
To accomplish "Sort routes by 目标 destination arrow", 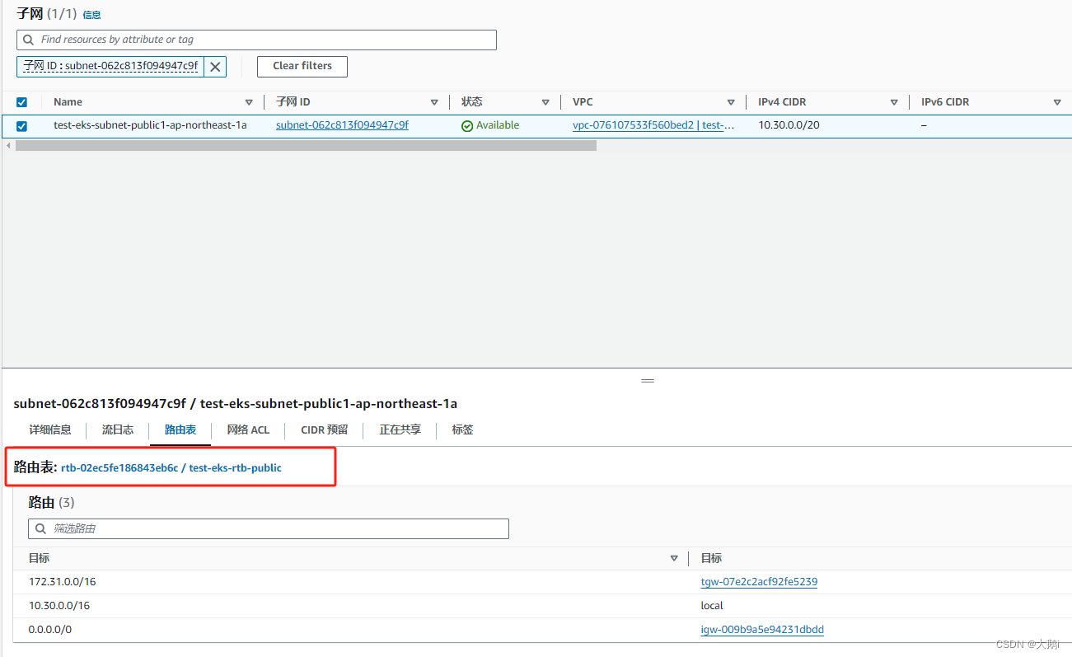I will (x=675, y=559).
